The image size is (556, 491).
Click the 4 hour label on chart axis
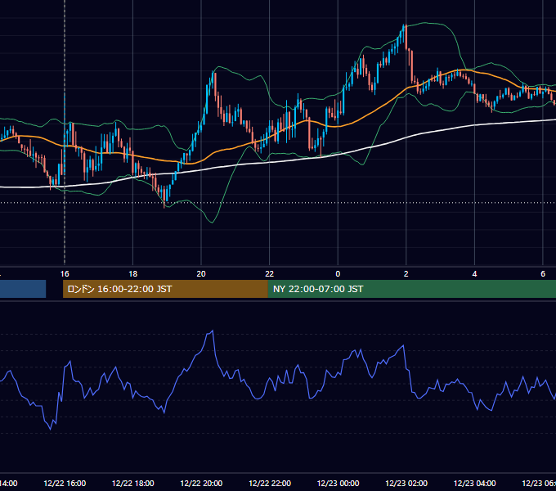(474, 274)
